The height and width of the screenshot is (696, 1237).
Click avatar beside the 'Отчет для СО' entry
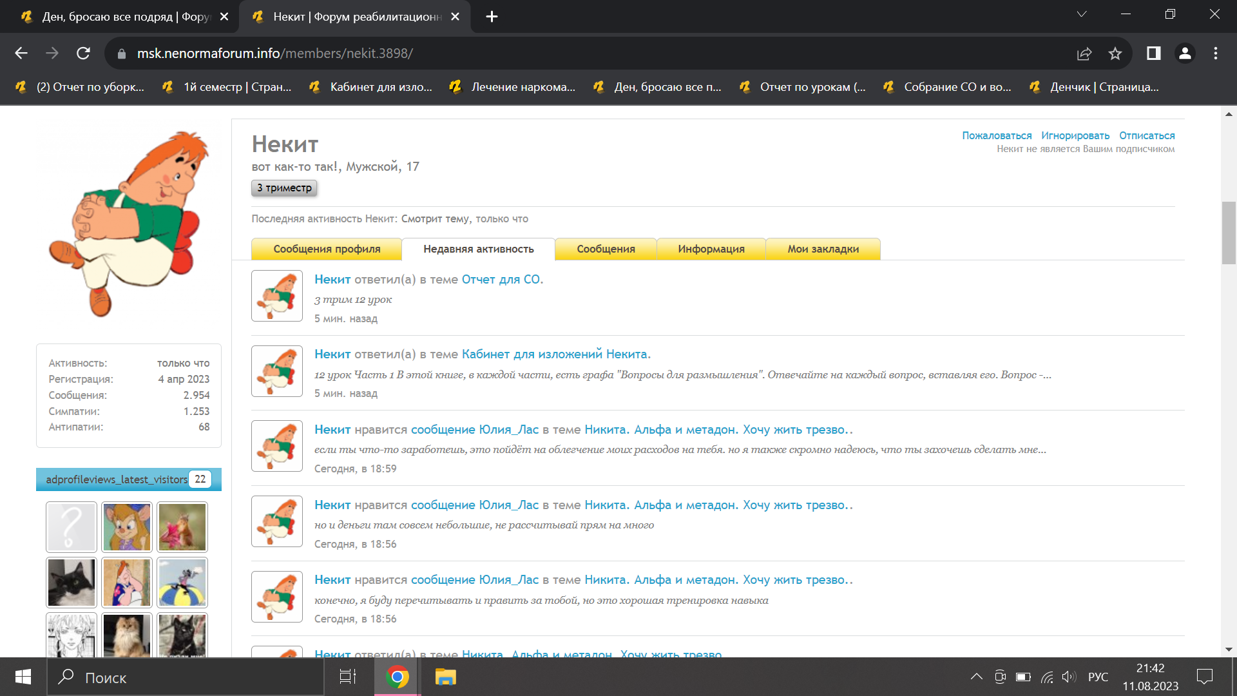(x=277, y=296)
